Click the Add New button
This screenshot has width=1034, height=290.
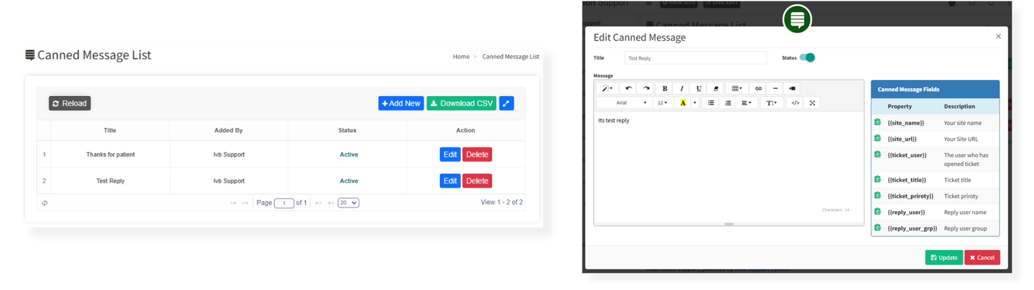pyautogui.click(x=401, y=103)
